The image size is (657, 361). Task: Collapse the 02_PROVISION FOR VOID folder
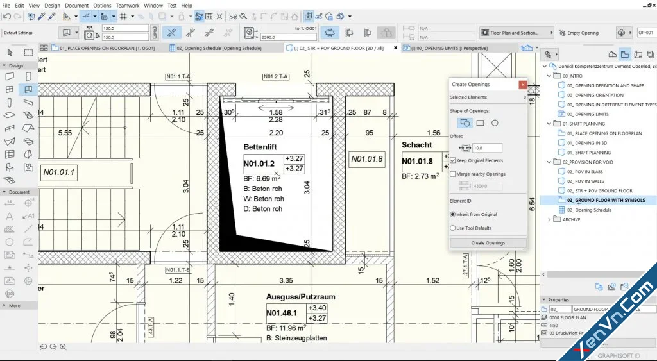point(549,162)
